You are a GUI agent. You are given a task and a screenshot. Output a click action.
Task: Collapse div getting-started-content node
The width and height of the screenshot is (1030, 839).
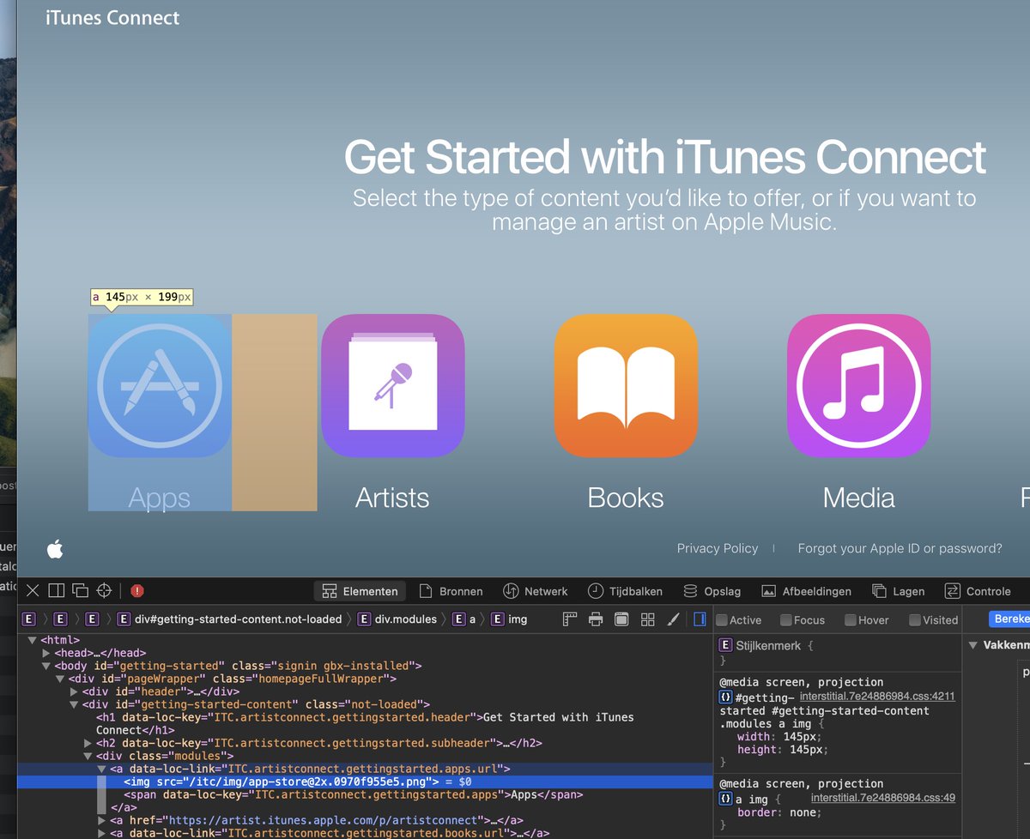tap(74, 704)
